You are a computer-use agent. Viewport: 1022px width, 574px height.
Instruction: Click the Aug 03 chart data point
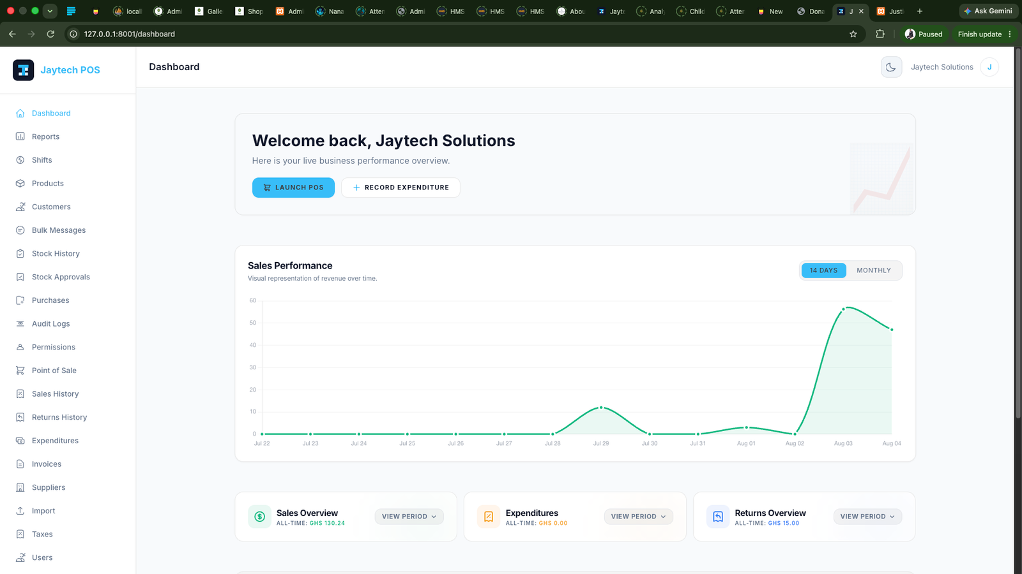tap(843, 309)
